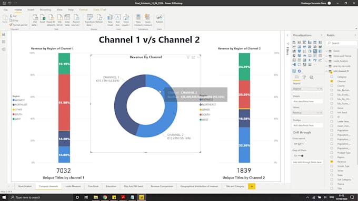Toggle the Channel field checkbox
Image resolution: width=358 pixels, height=201 pixels.
(332, 81)
